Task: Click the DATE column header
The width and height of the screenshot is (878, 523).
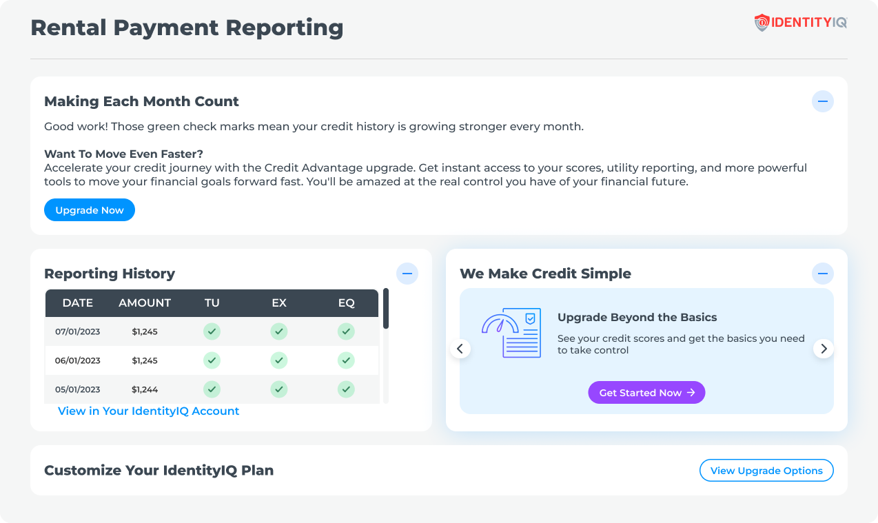Action: pos(77,302)
